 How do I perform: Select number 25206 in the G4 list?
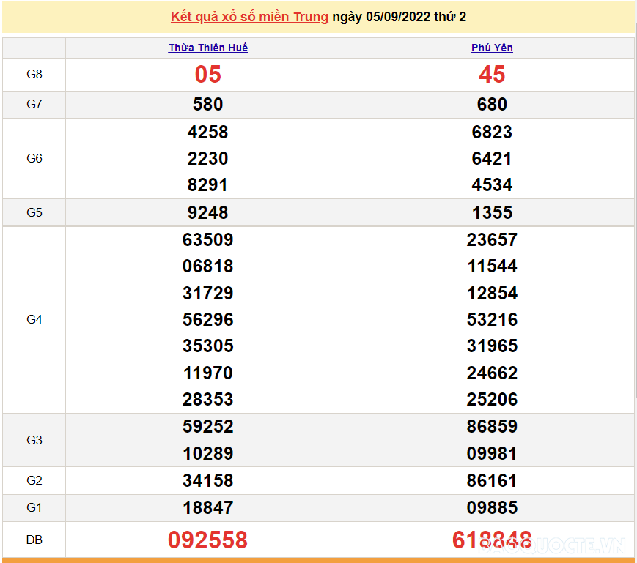(492, 399)
